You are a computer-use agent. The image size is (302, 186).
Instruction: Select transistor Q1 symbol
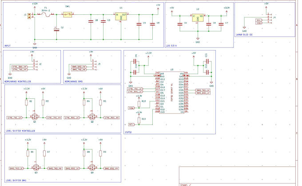tap(35, 117)
